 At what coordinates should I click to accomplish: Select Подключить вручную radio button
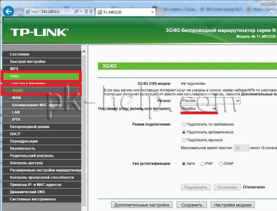184,140
